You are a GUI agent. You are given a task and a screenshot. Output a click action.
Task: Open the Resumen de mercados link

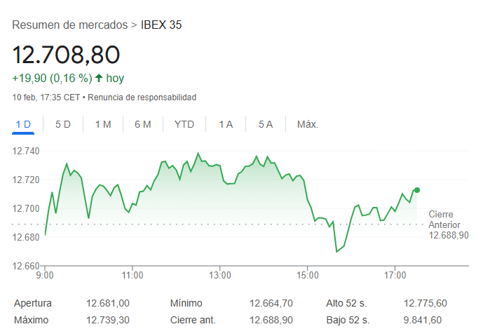[70, 25]
